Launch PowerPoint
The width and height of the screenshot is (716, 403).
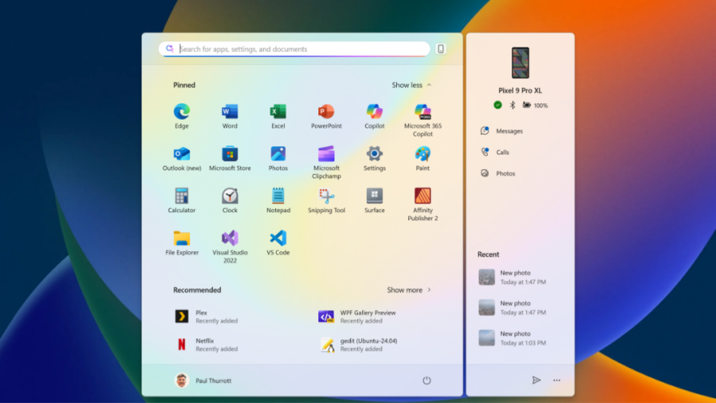326,116
